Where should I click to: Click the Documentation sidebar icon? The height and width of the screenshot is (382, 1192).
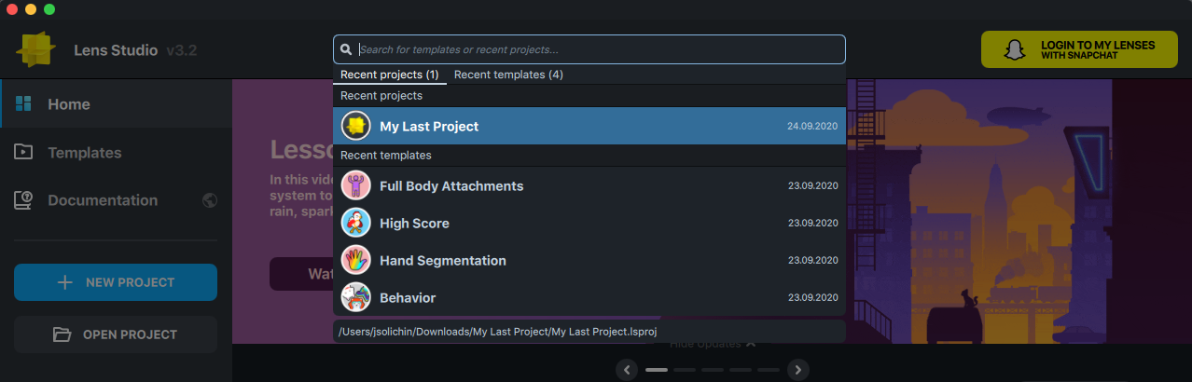point(24,199)
